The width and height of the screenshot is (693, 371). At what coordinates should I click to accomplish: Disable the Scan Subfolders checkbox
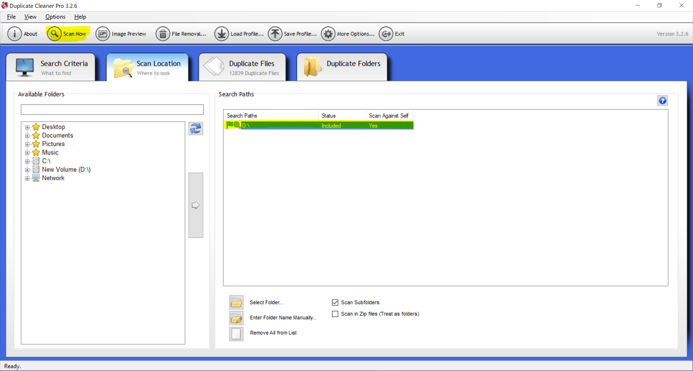click(x=335, y=302)
